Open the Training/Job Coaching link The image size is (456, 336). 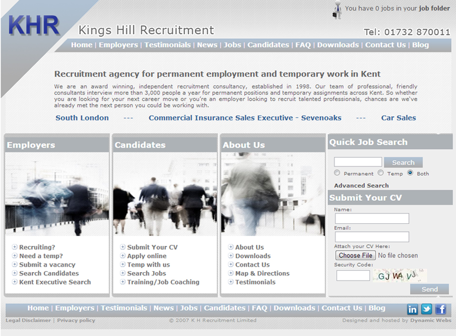point(163,282)
